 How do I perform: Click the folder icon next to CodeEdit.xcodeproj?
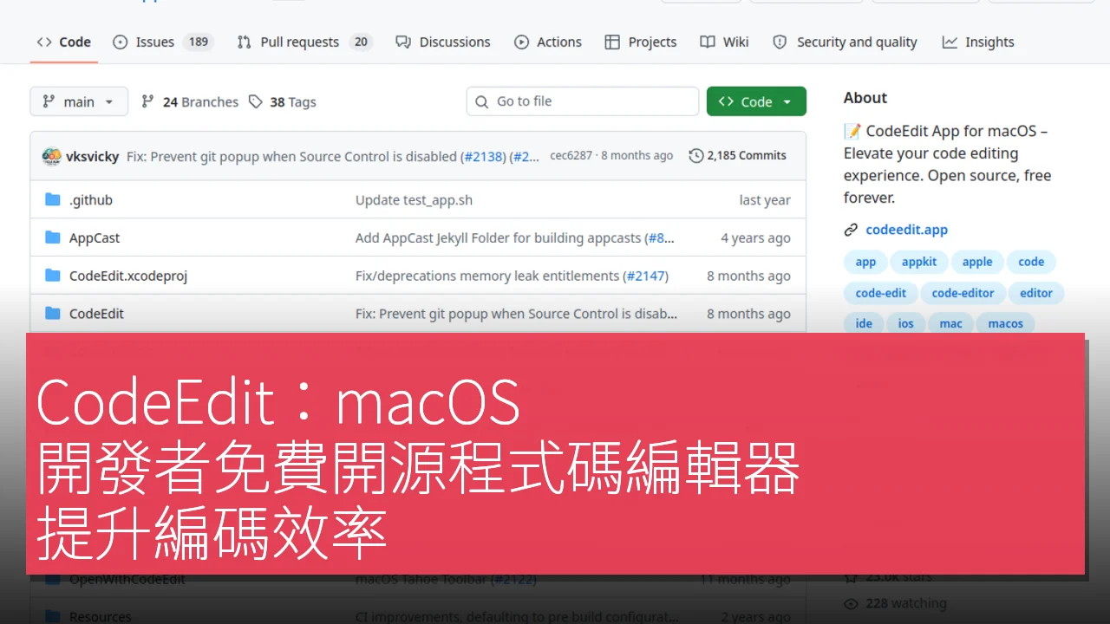pyautogui.click(x=53, y=276)
